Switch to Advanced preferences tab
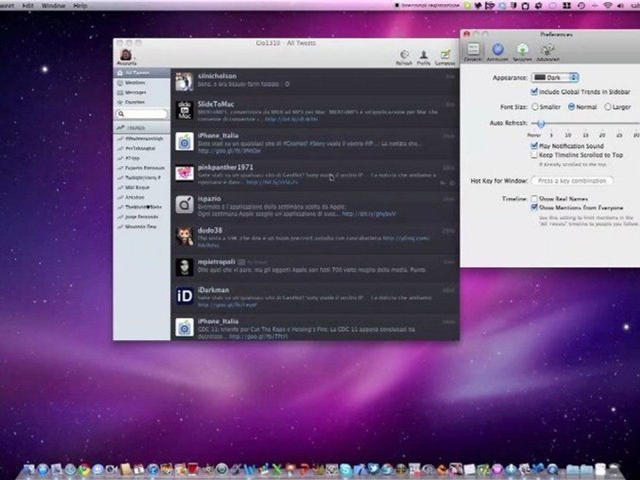640x480 pixels. click(x=547, y=52)
